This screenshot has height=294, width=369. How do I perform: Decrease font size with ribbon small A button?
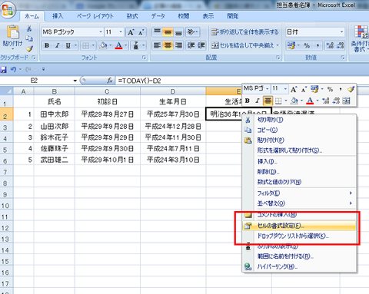pyautogui.click(x=141, y=32)
